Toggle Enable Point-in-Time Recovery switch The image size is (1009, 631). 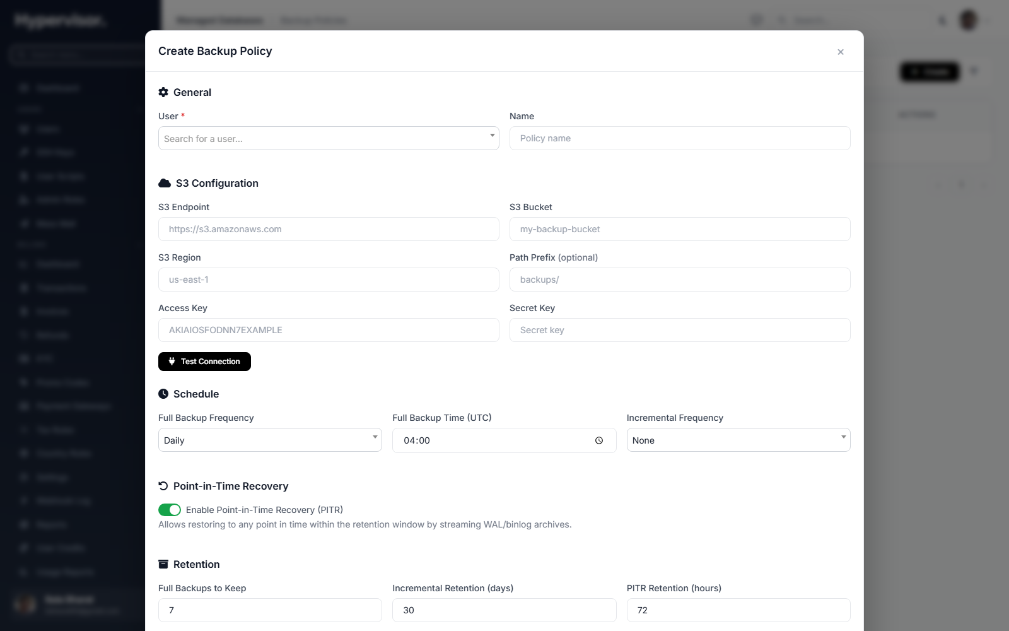point(170,510)
